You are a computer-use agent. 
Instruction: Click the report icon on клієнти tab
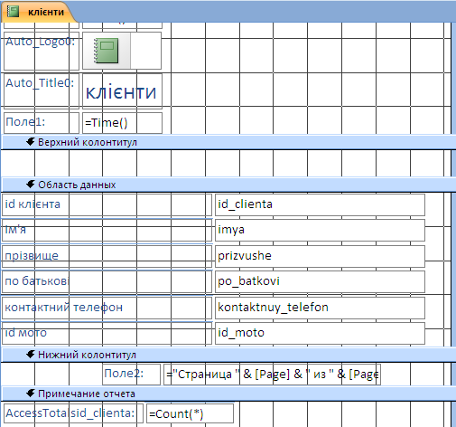tap(14, 12)
